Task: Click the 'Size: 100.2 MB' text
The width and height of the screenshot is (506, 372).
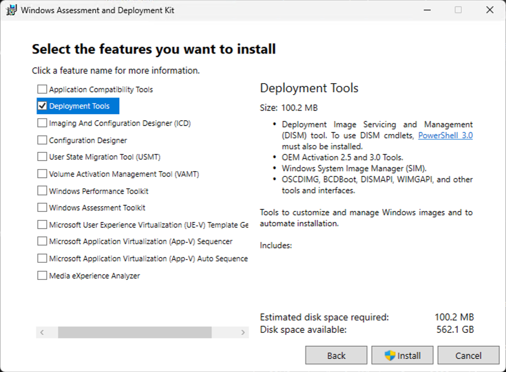Action: tap(289, 108)
